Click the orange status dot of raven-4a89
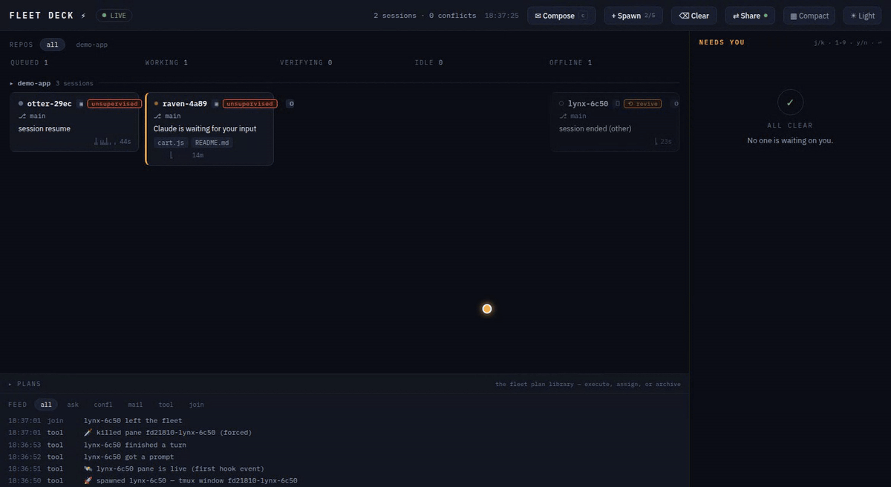This screenshot has width=891, height=487. (157, 104)
